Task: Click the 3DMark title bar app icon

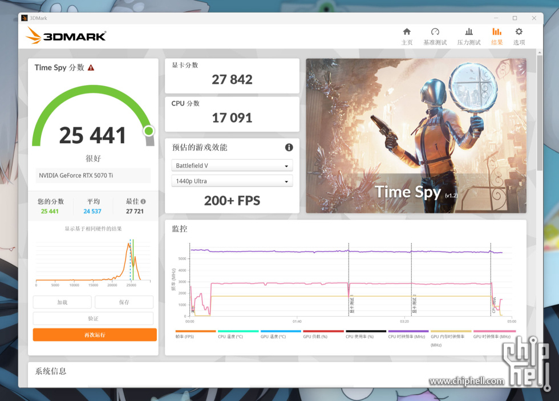Action: pos(24,18)
